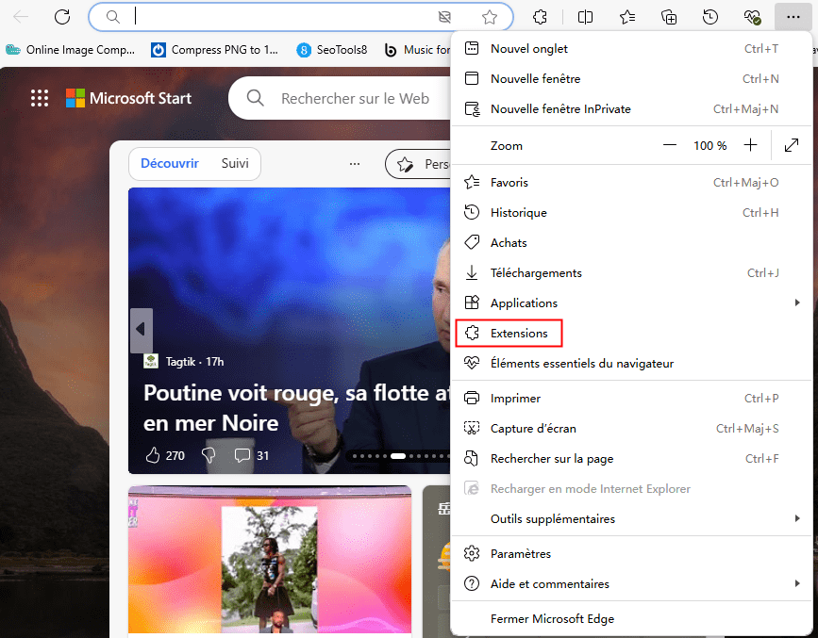The height and width of the screenshot is (638, 818).
Task: Switch to Découvrir tab
Action: pos(170,164)
